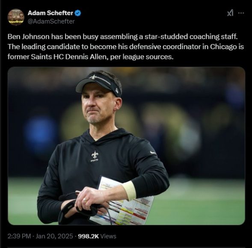This screenshot has height=248, width=252.
Task: Click the Nike swoosh on the sleeve
Action: (153, 153)
